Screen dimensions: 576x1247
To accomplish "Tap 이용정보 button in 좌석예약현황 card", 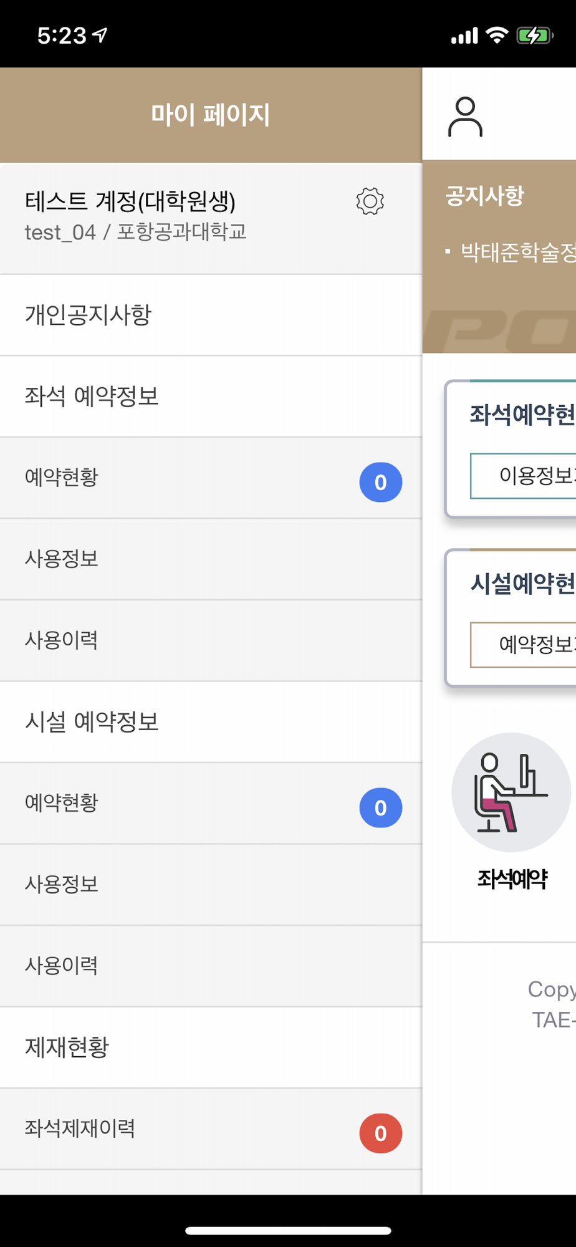I will point(523,476).
